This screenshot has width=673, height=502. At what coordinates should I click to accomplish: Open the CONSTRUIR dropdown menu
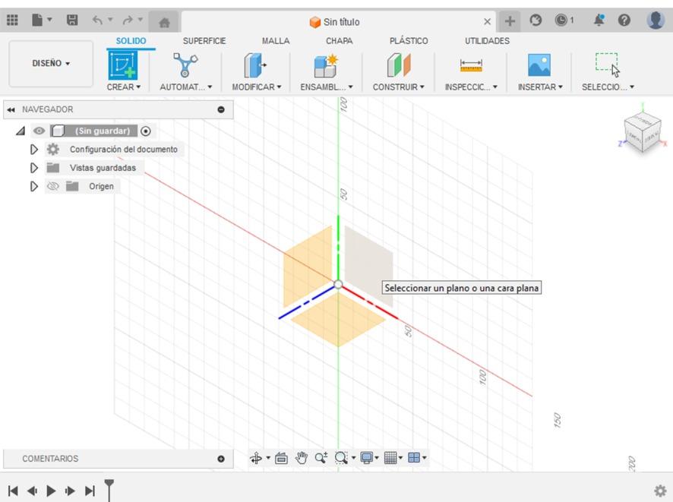398,87
